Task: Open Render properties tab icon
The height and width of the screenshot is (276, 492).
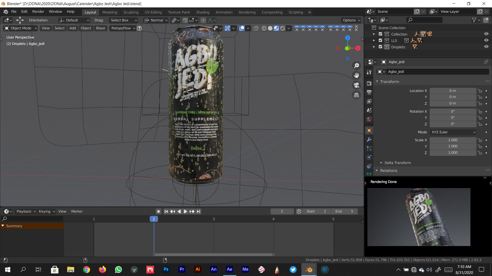Action: click(369, 83)
